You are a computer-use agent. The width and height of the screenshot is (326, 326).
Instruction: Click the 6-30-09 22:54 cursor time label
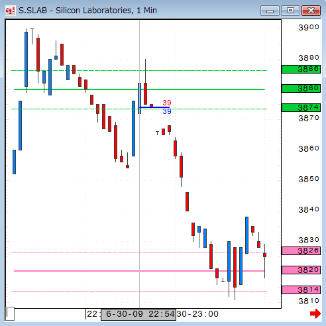138,314
